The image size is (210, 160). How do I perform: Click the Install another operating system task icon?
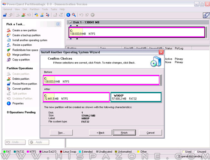coord(9,40)
